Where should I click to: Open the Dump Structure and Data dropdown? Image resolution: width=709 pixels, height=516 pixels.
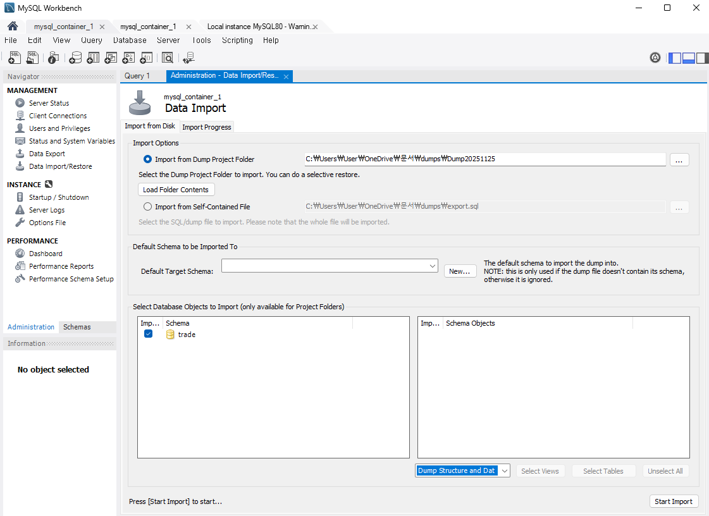coord(462,470)
